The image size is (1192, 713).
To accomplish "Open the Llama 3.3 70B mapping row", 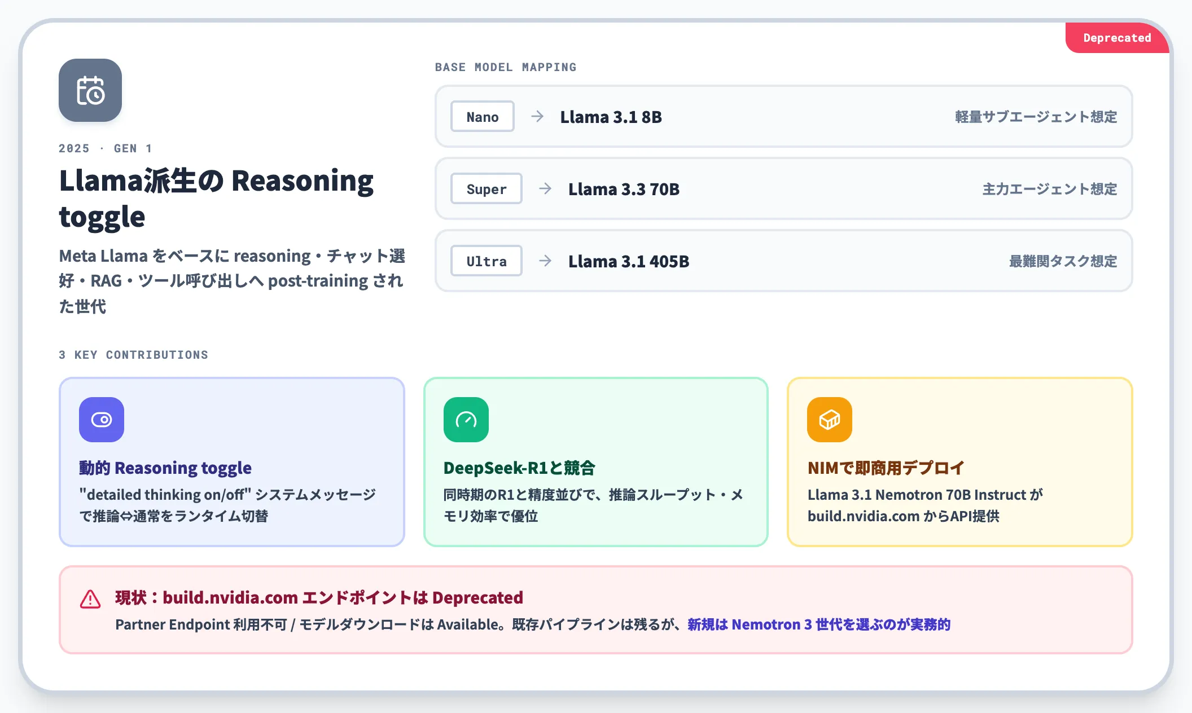I will pyautogui.click(x=783, y=188).
